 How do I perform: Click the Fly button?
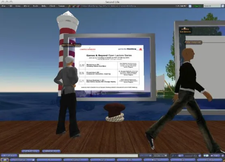point(49,160)
